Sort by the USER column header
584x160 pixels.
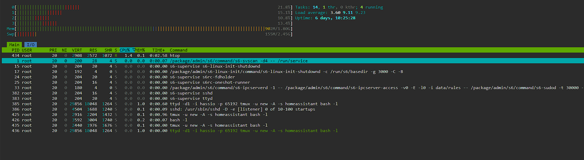click(27, 50)
